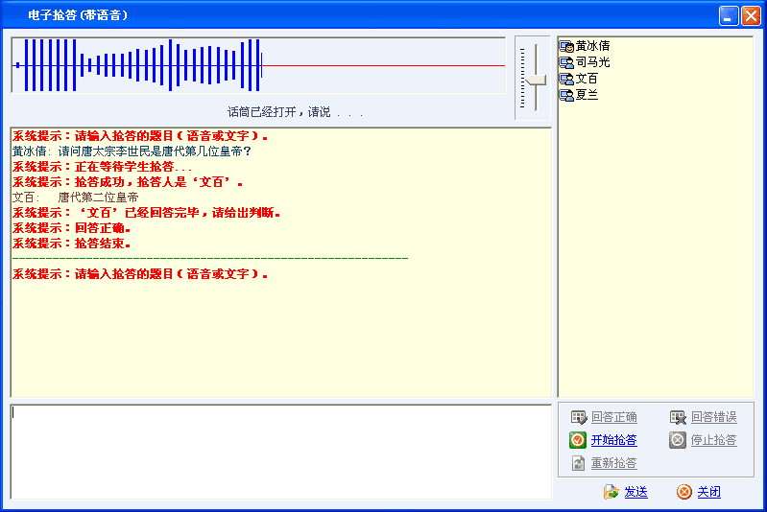767x512 pixels.
Task: Click the 回答错误 icon
Action: pyautogui.click(x=678, y=417)
